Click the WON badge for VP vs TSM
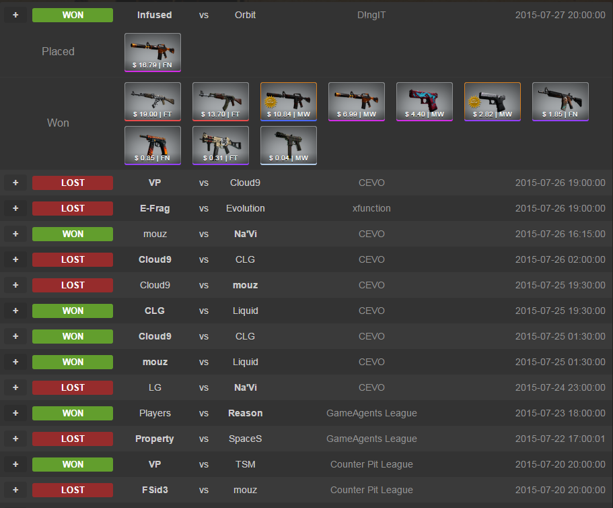Viewport: 613px width, 508px height. pos(73,465)
